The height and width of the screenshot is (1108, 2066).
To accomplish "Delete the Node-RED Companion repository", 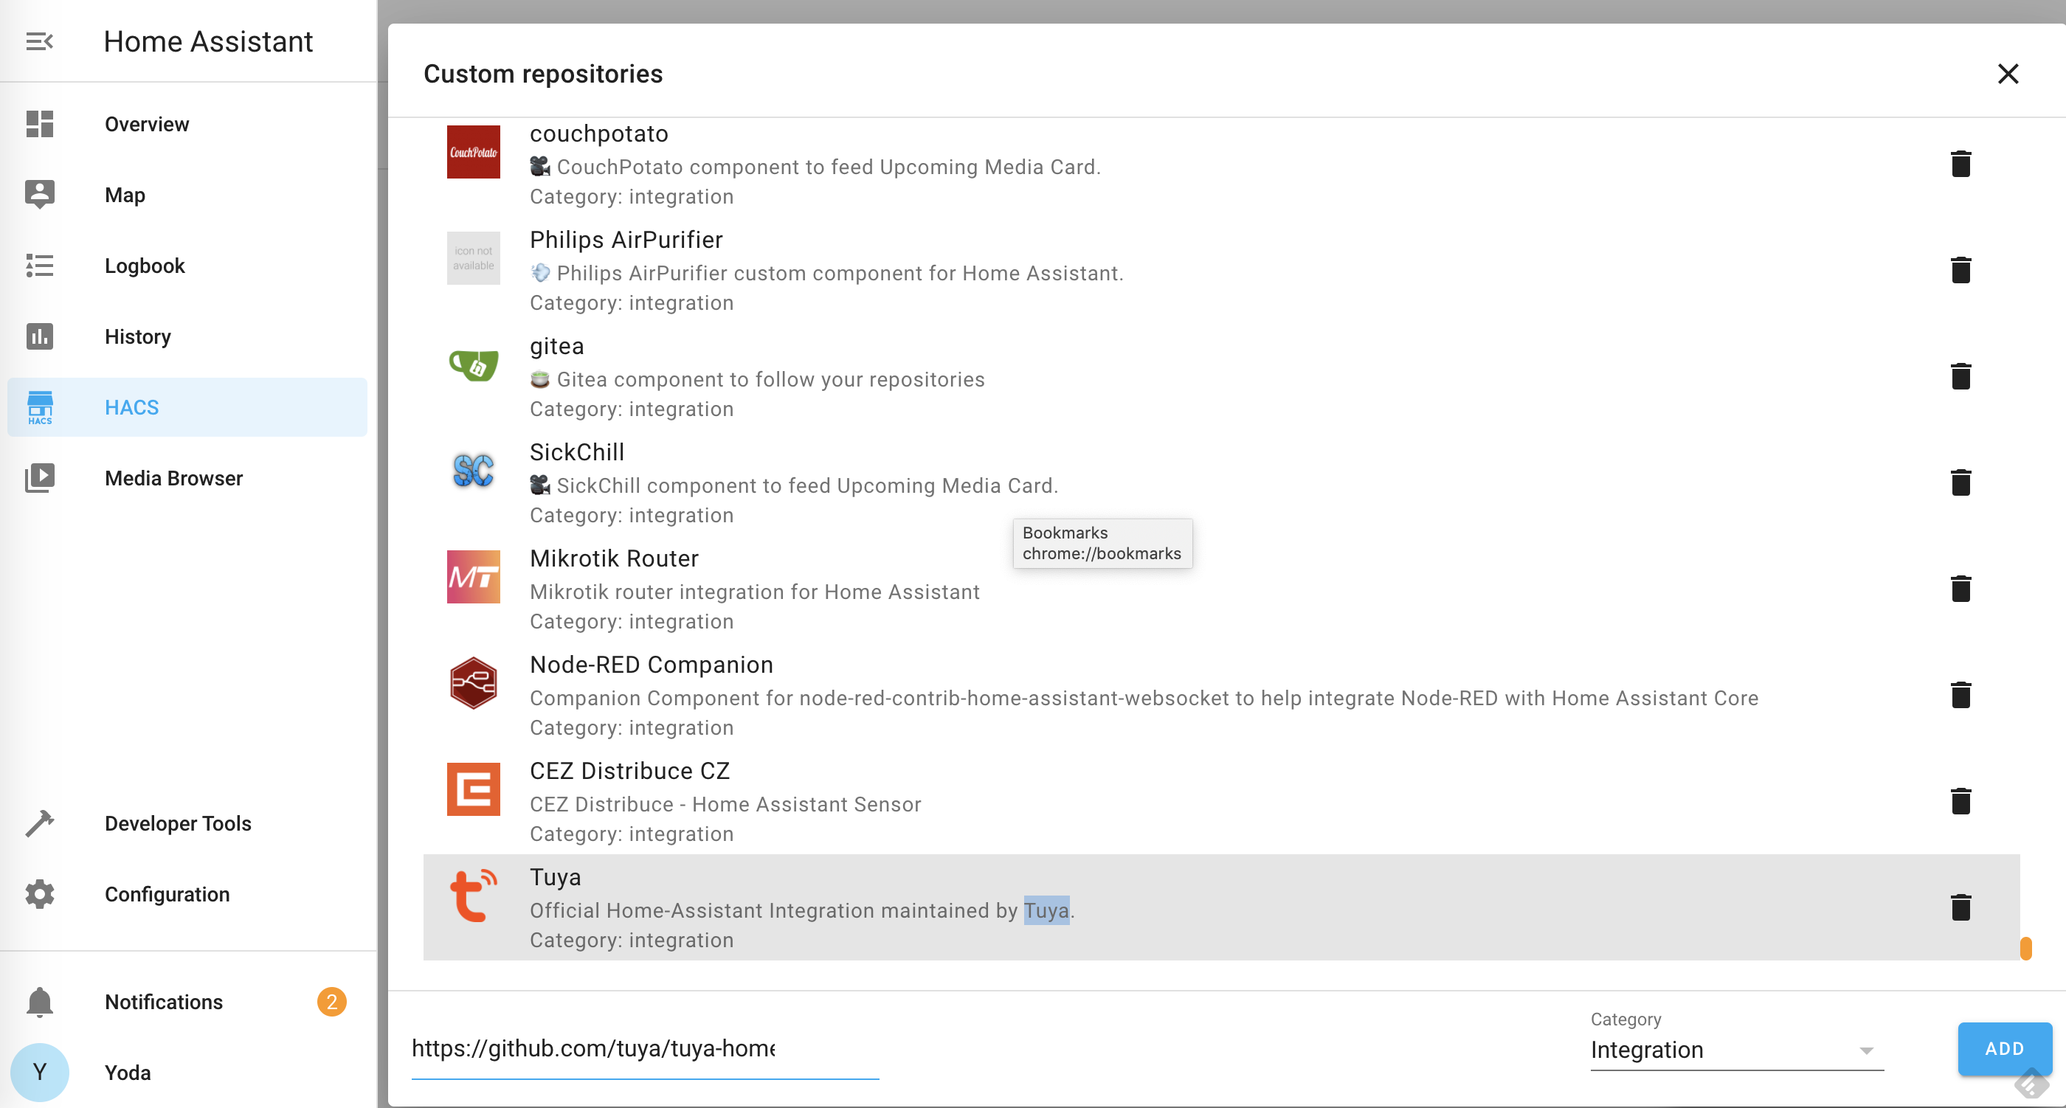I will [1960, 695].
